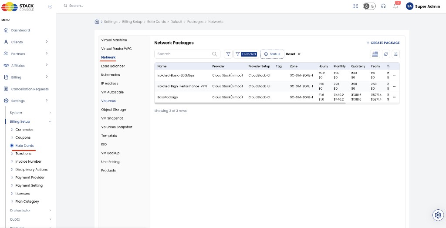Open row actions for Isolated-Basic-200Mbps

pyautogui.click(x=394, y=75)
